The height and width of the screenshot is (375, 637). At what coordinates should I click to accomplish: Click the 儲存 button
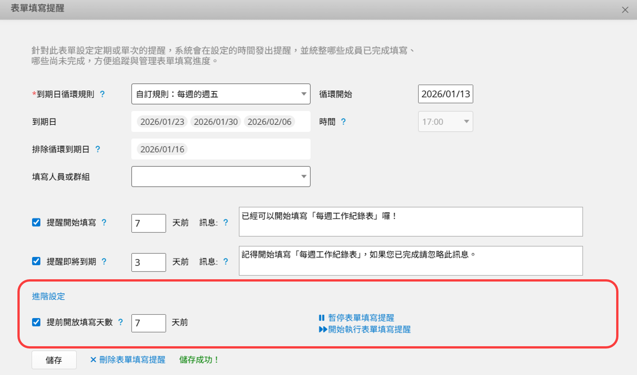(x=54, y=360)
